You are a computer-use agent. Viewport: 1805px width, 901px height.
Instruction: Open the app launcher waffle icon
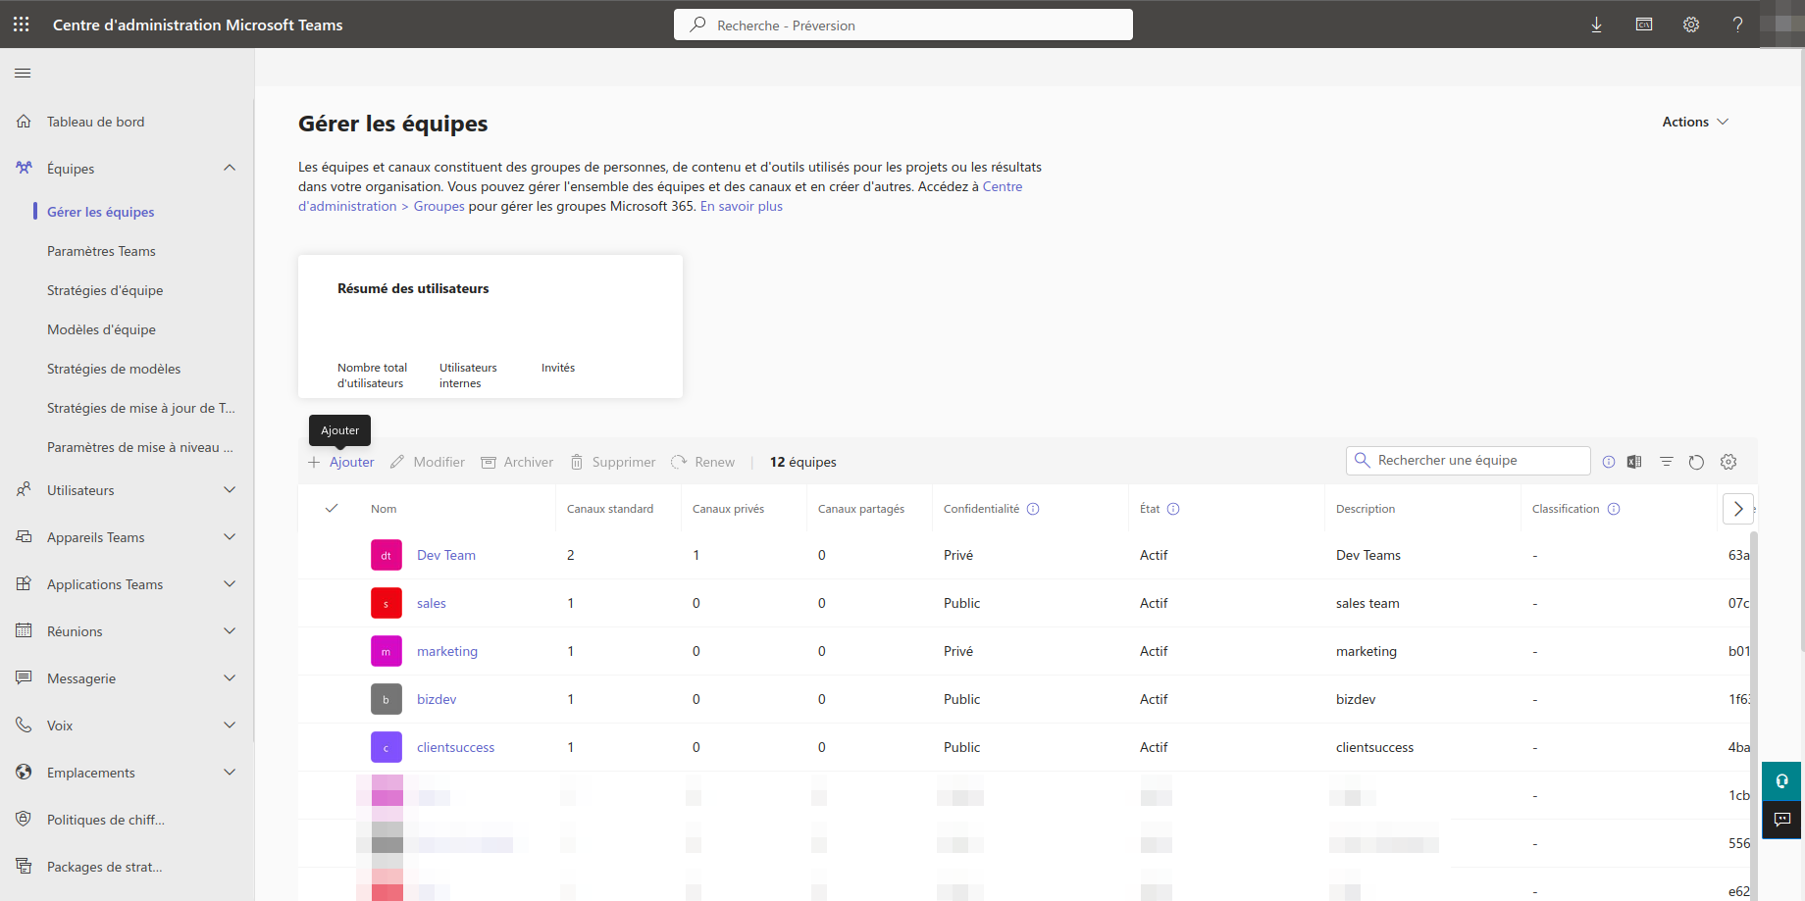21,25
